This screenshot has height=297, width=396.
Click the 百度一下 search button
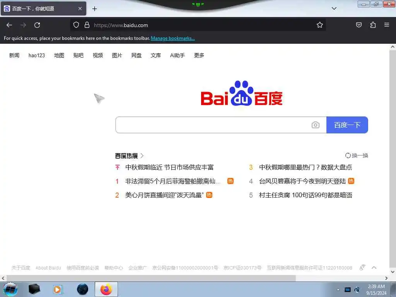pos(347,125)
